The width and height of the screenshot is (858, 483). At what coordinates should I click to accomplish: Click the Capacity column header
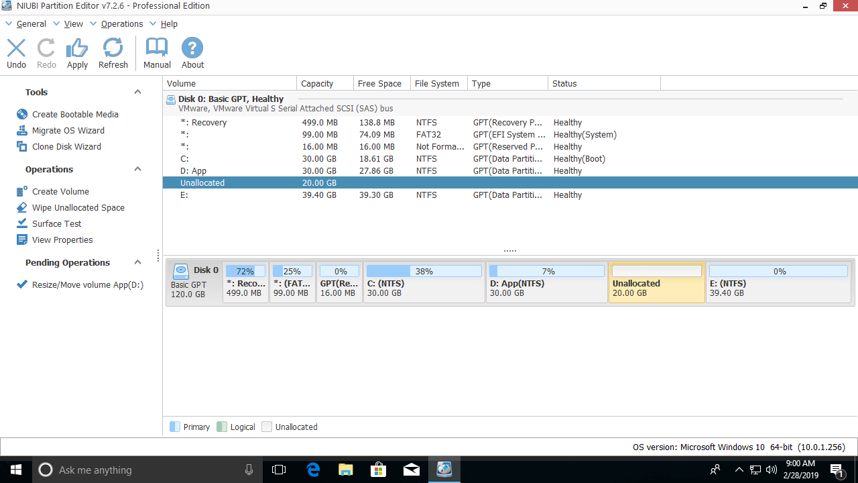pyautogui.click(x=317, y=84)
